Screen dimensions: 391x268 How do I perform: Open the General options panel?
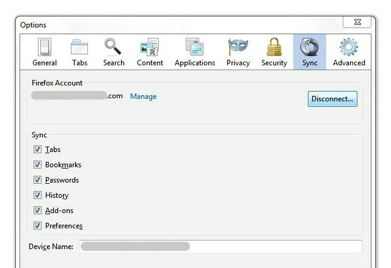point(45,52)
